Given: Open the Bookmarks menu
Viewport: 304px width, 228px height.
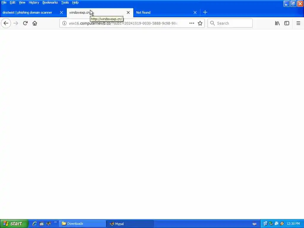Looking at the screenshot, I should [x=50, y=2].
